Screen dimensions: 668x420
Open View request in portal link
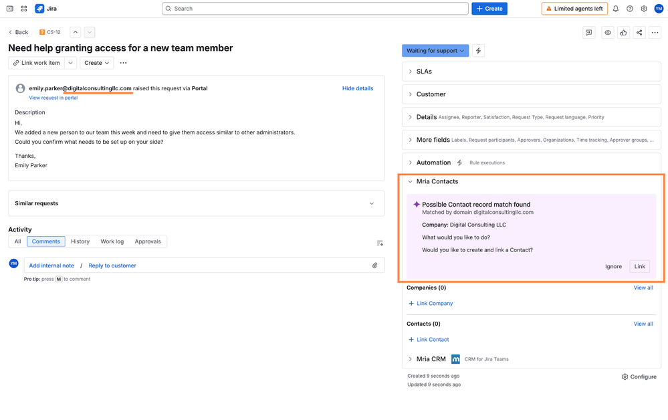(53, 98)
